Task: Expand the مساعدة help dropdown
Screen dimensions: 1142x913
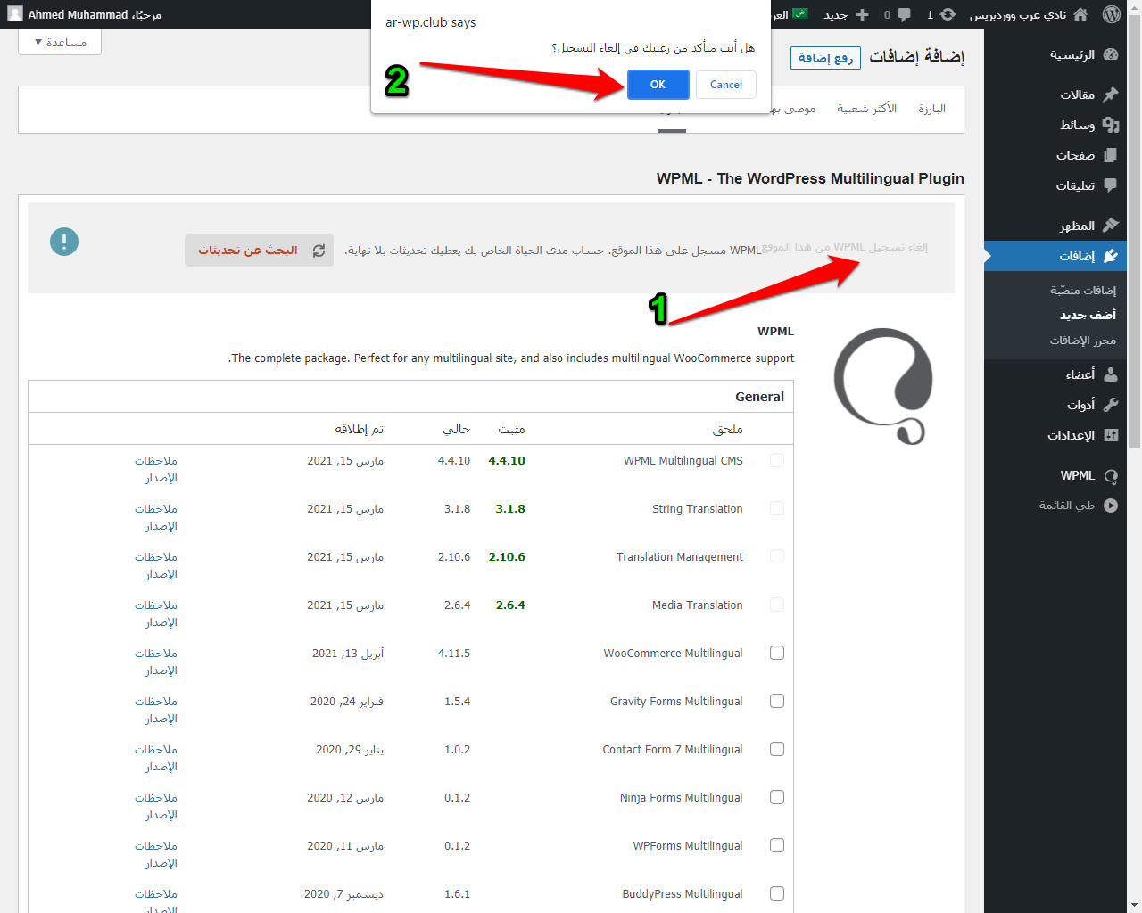Action: pos(60,42)
